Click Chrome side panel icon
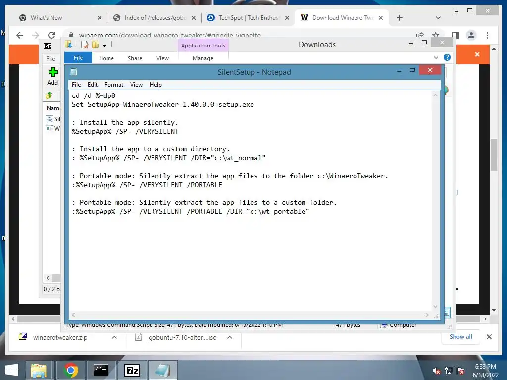Screen dimensions: 507x380 click(456, 35)
